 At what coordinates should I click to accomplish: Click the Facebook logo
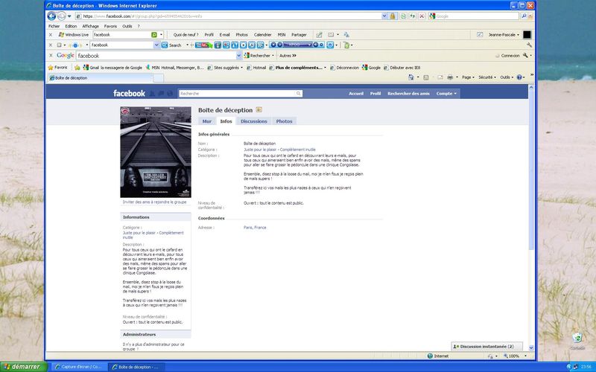(x=129, y=94)
